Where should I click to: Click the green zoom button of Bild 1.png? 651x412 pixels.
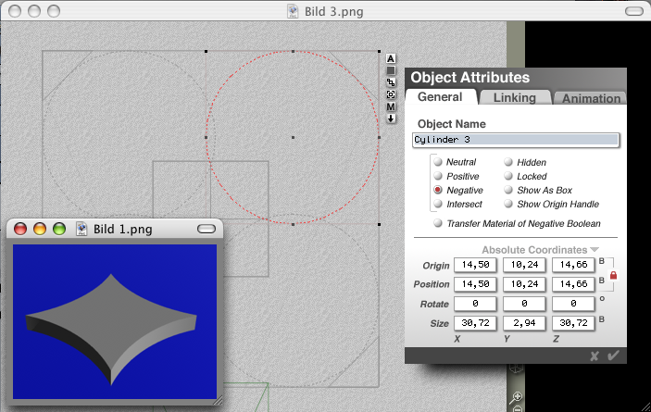click(59, 229)
